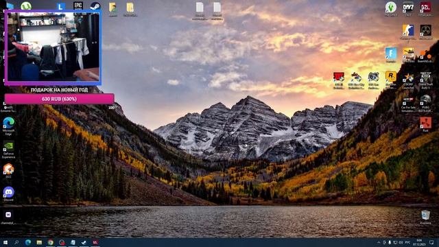The width and height of the screenshot is (439, 247).
Task: Open File Explorer from the taskbar
Action: pyautogui.click(x=39, y=242)
